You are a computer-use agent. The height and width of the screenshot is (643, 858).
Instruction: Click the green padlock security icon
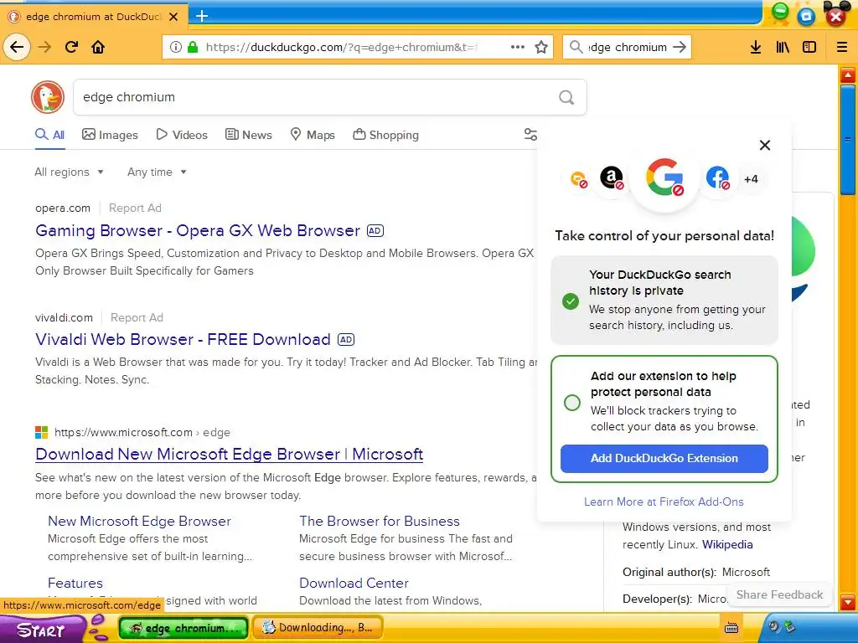click(193, 47)
